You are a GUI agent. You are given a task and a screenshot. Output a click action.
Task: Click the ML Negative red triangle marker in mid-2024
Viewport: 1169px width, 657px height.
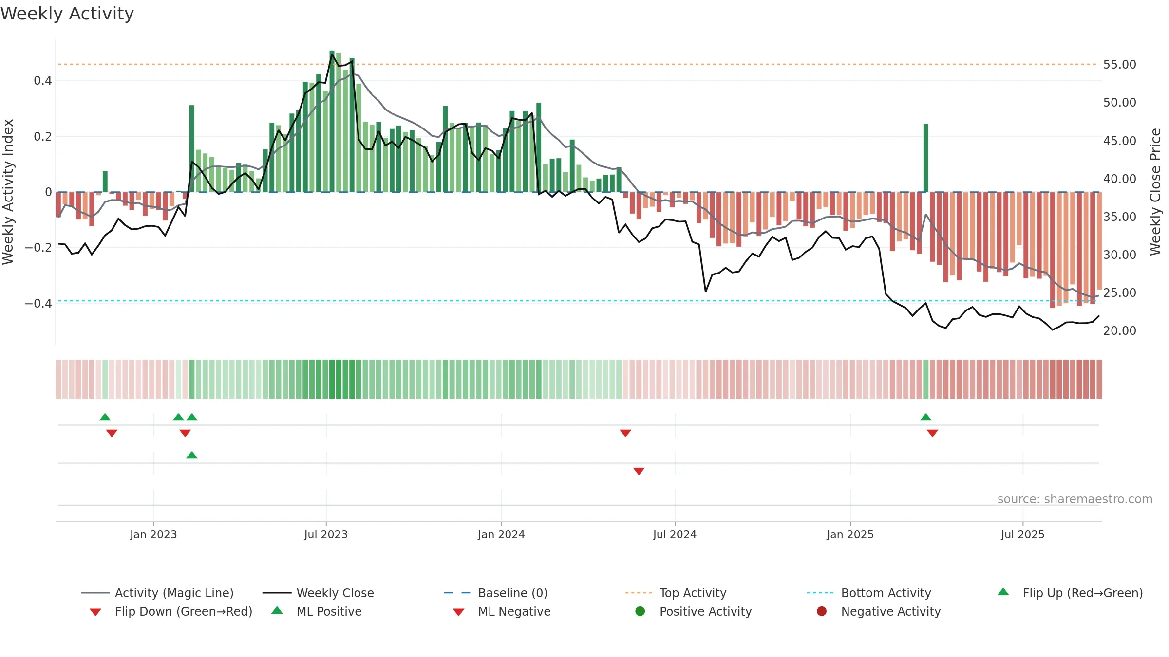pos(639,471)
